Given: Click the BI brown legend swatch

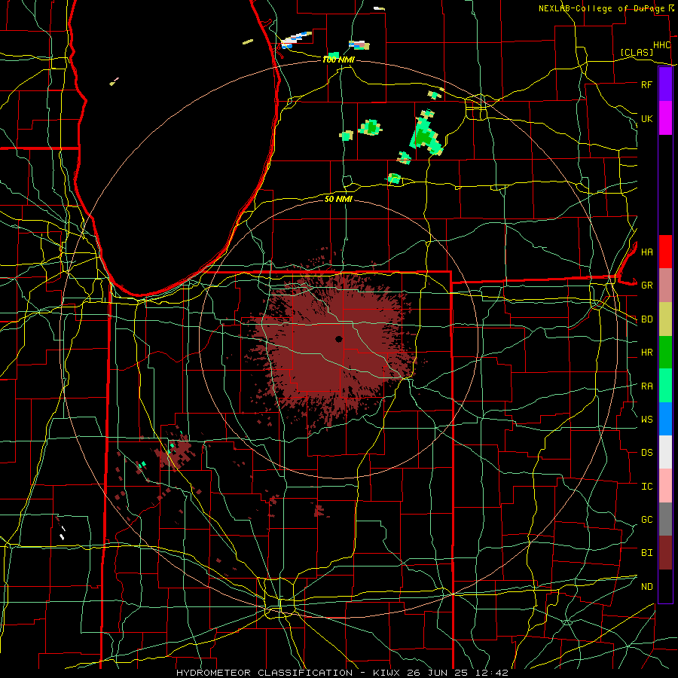Looking at the screenshot, I should (x=665, y=553).
